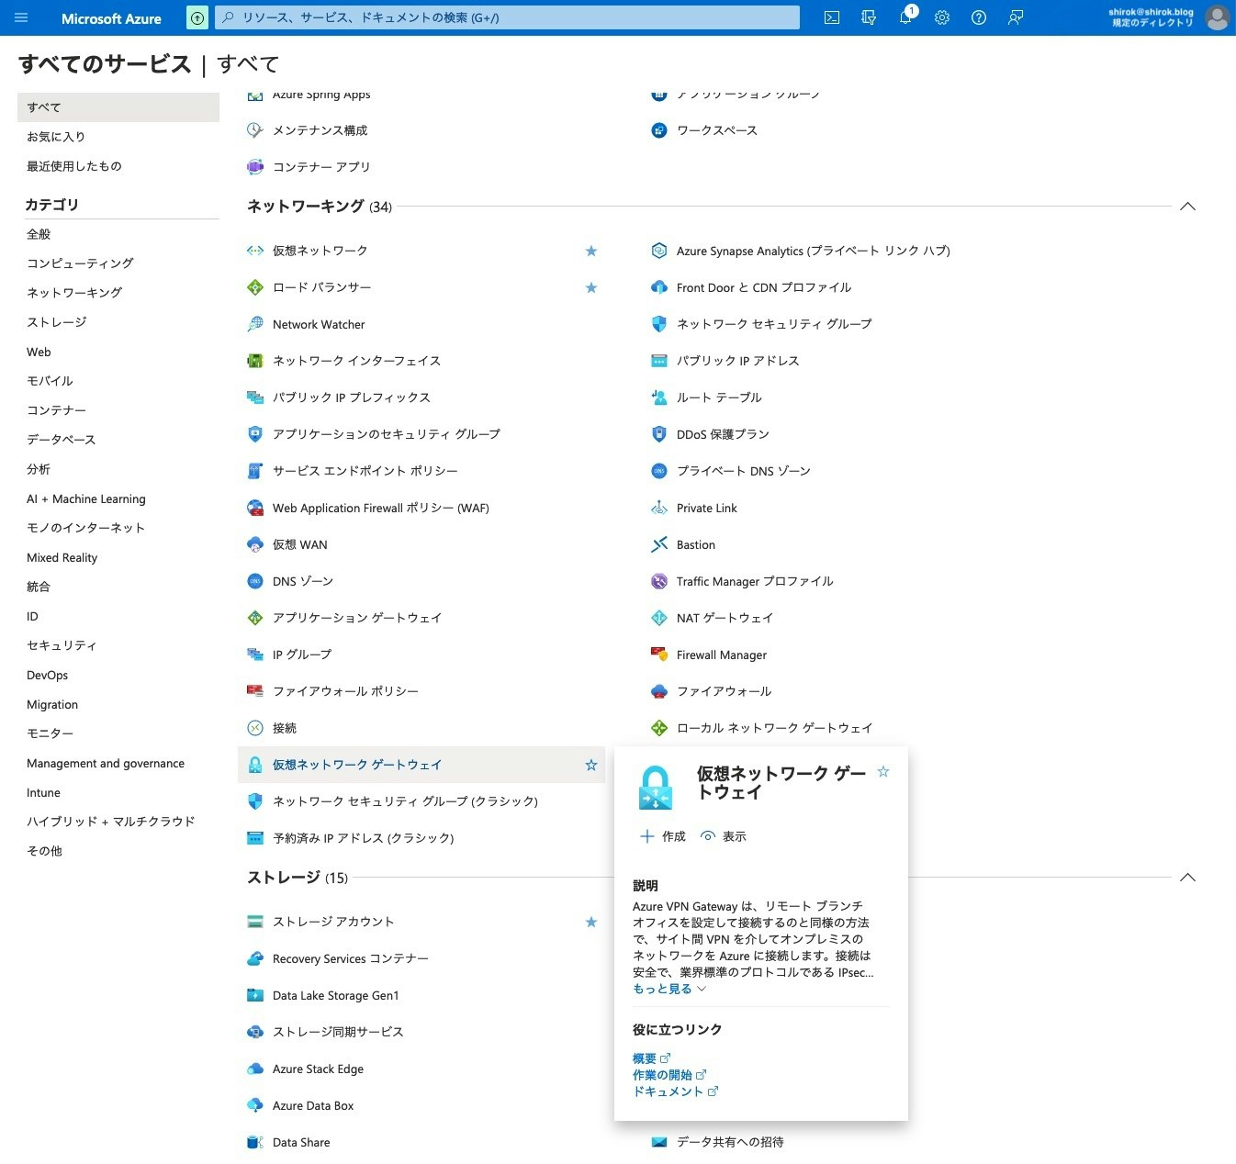The width and height of the screenshot is (1236, 1164).
Task: Open DDoS 保護プラン
Action: (x=723, y=434)
